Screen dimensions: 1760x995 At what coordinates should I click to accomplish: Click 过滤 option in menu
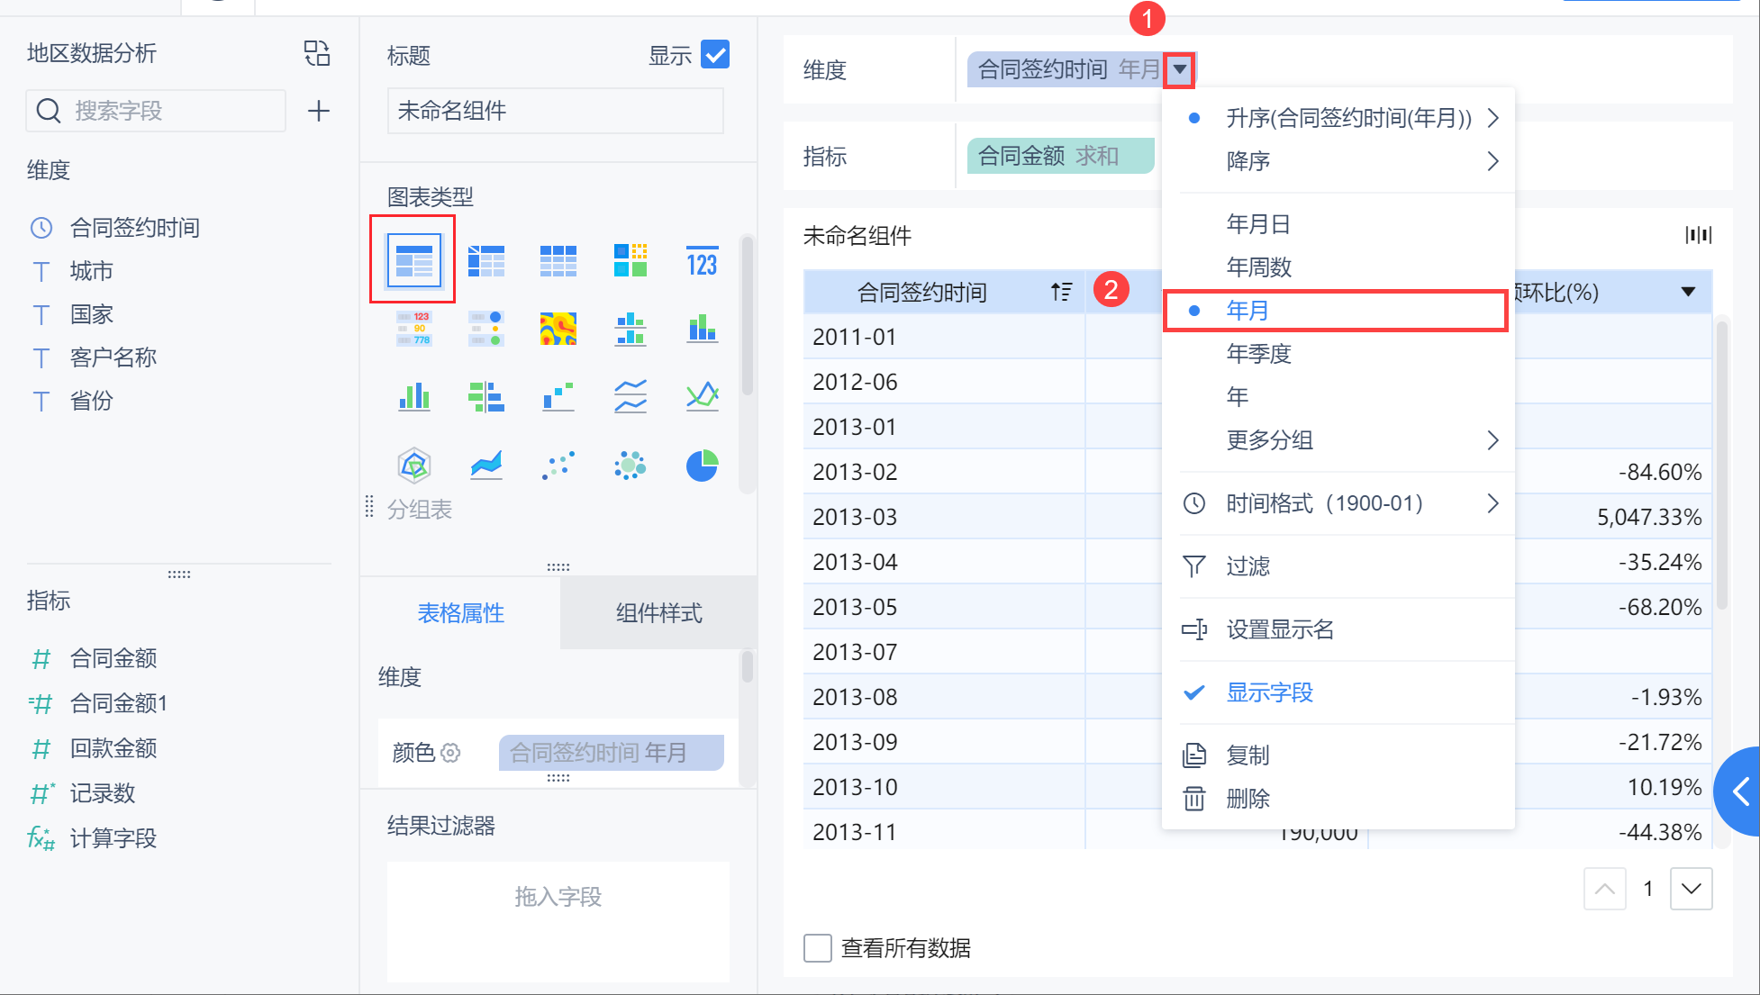pyautogui.click(x=1247, y=566)
